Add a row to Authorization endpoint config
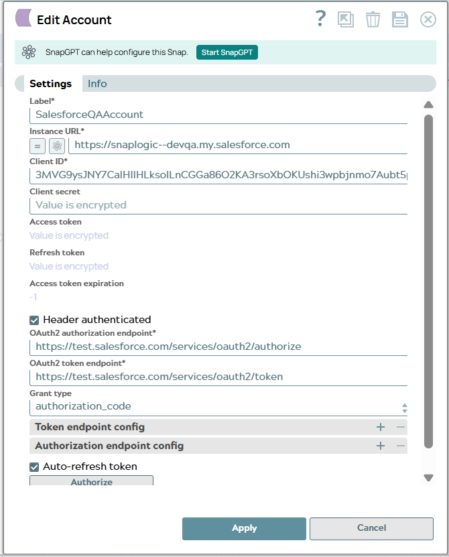 (381, 446)
